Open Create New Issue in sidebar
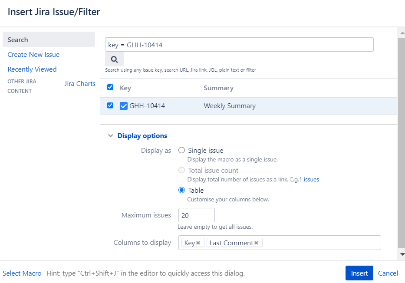The image size is (405, 283). pos(33,55)
